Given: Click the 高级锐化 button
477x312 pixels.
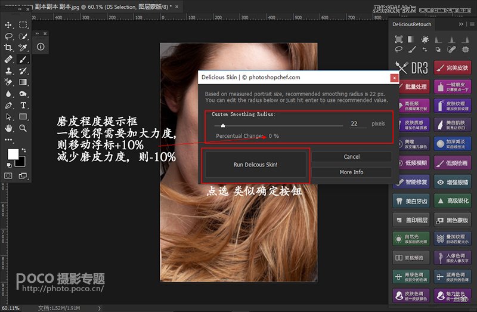Looking at the screenshot, I should pos(453,201).
